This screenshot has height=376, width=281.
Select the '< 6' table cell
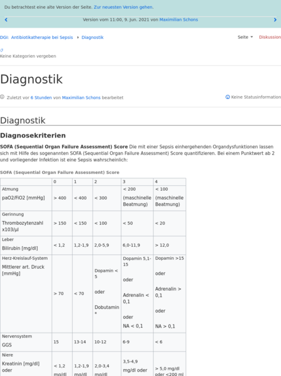170,342
